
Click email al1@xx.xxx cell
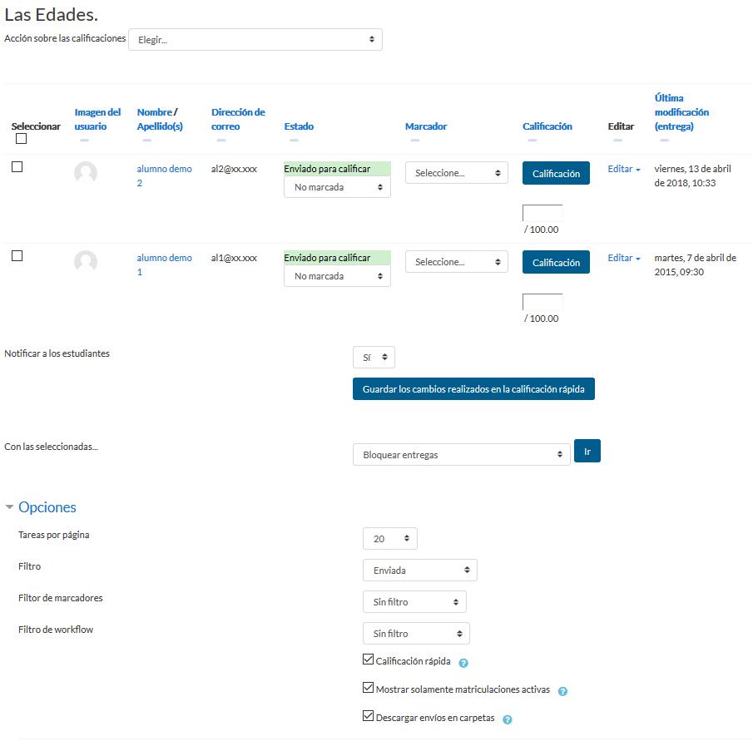[x=234, y=258]
